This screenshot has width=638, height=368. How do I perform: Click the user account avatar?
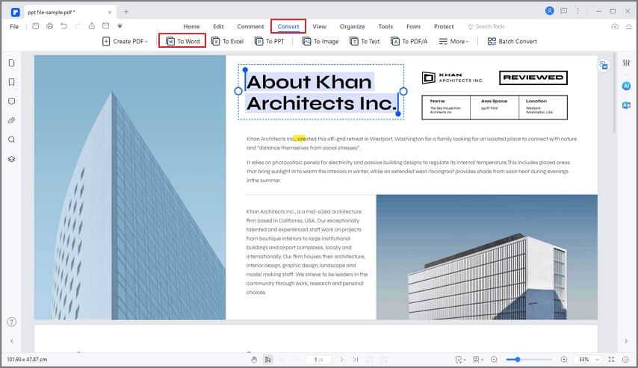[550, 11]
